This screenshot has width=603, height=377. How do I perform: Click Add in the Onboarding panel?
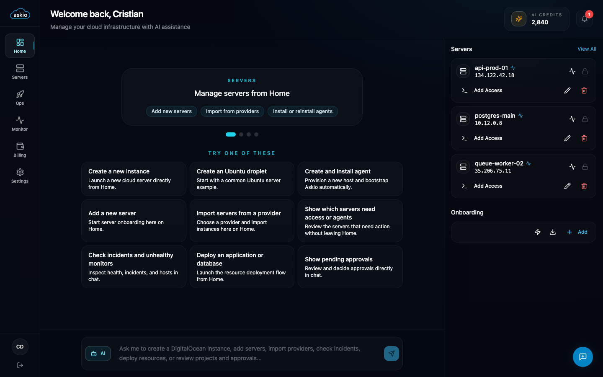pos(577,232)
